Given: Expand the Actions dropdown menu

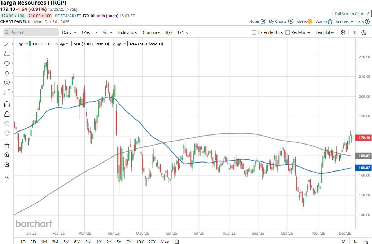Looking at the screenshot, I should [344, 22].
